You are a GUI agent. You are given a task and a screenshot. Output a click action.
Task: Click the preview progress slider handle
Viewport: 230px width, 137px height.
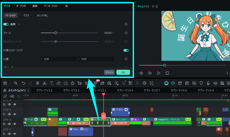tap(165, 65)
